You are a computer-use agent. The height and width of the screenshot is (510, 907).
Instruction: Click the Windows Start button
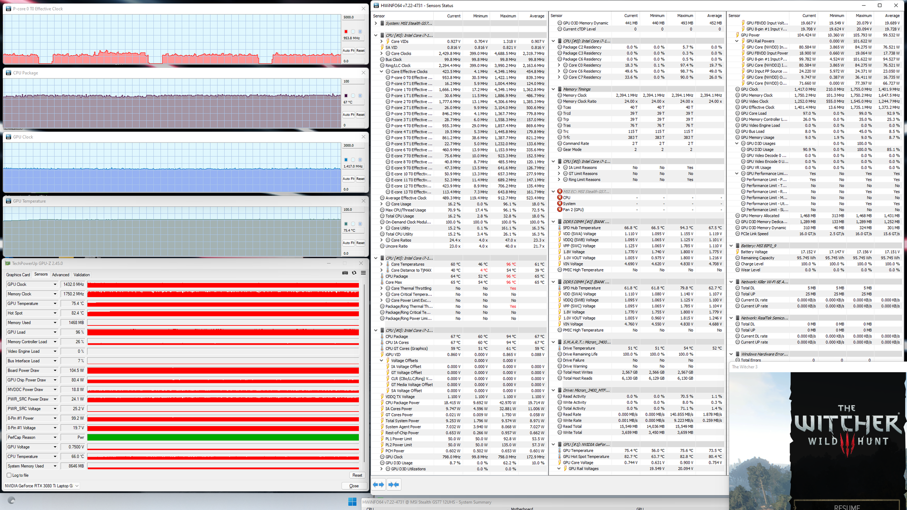(x=352, y=501)
